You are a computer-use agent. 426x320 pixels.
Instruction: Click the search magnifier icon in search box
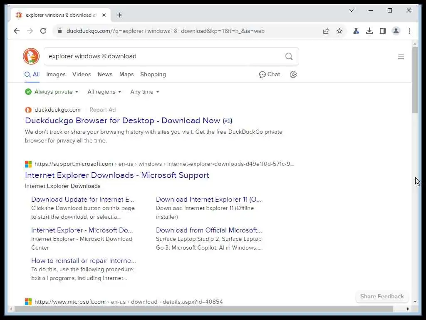(289, 56)
